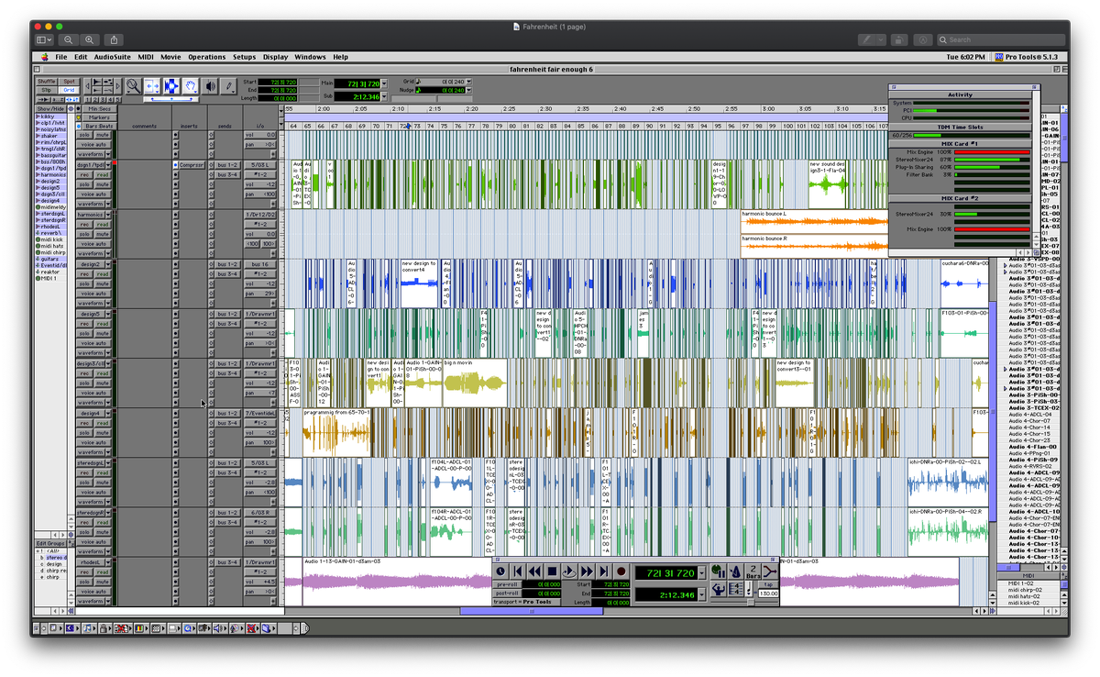Open the Sub counter format dropdown
The height and width of the screenshot is (677, 1100).
[x=384, y=96]
